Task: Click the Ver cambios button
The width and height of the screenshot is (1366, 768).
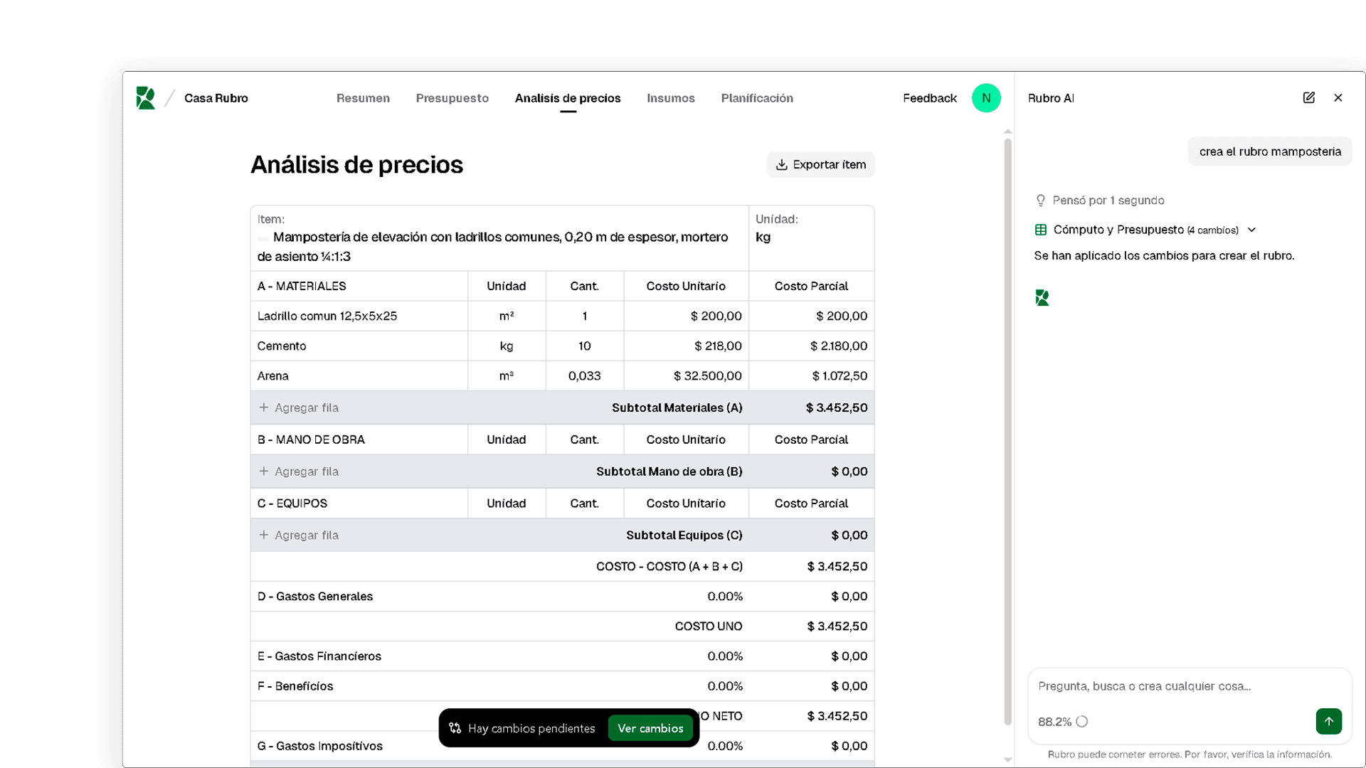Action: pyautogui.click(x=650, y=728)
